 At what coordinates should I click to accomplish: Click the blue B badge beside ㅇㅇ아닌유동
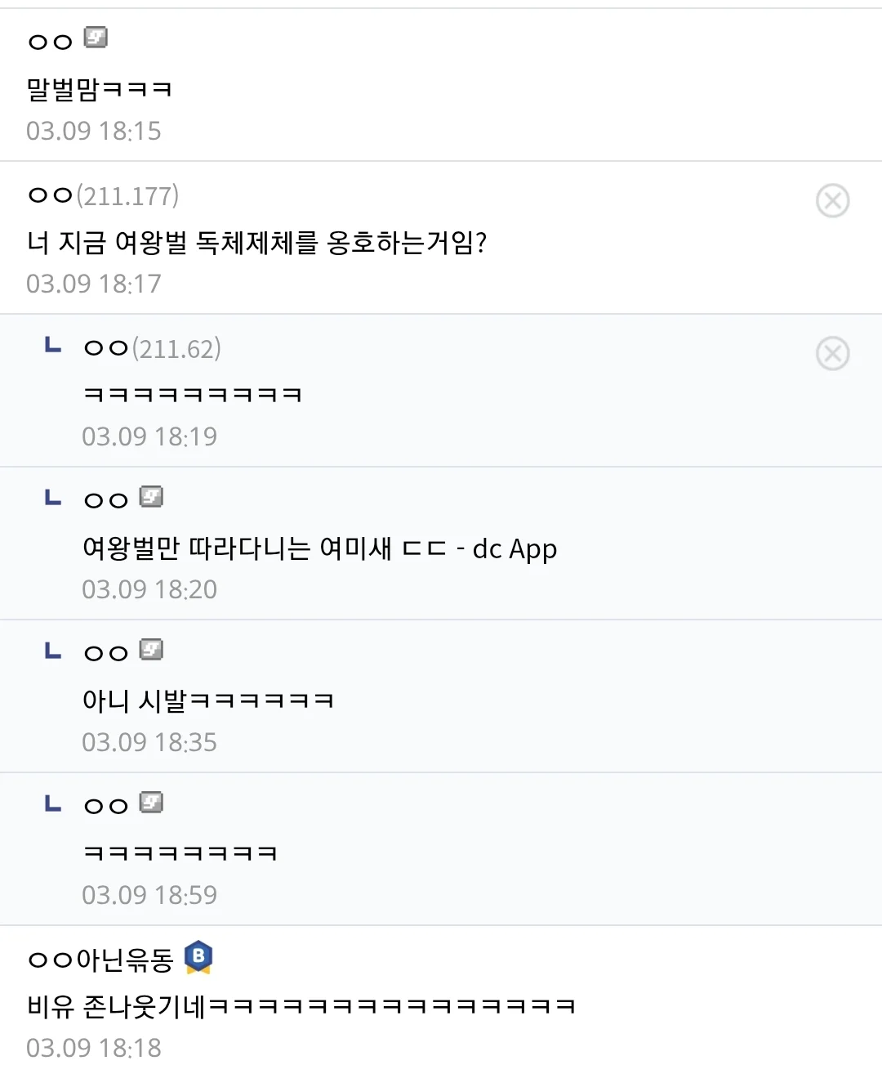pos(198,957)
